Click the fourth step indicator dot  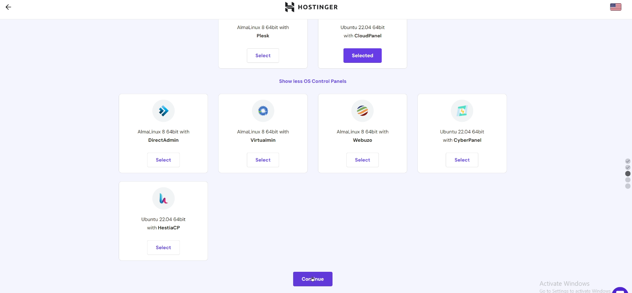(x=628, y=180)
